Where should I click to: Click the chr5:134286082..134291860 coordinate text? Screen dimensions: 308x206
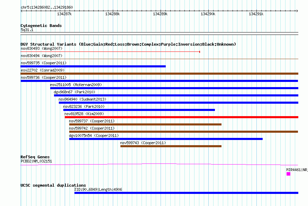47,8
